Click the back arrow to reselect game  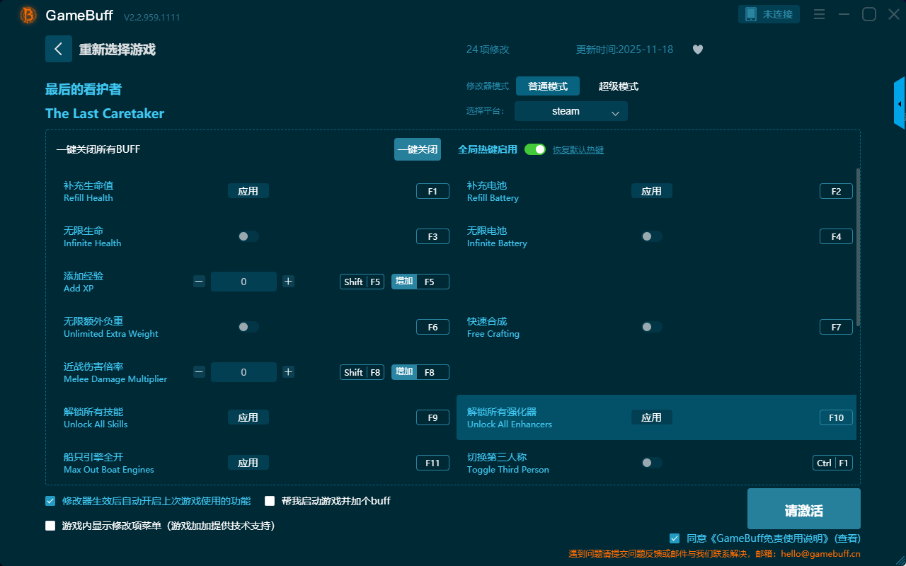click(59, 49)
